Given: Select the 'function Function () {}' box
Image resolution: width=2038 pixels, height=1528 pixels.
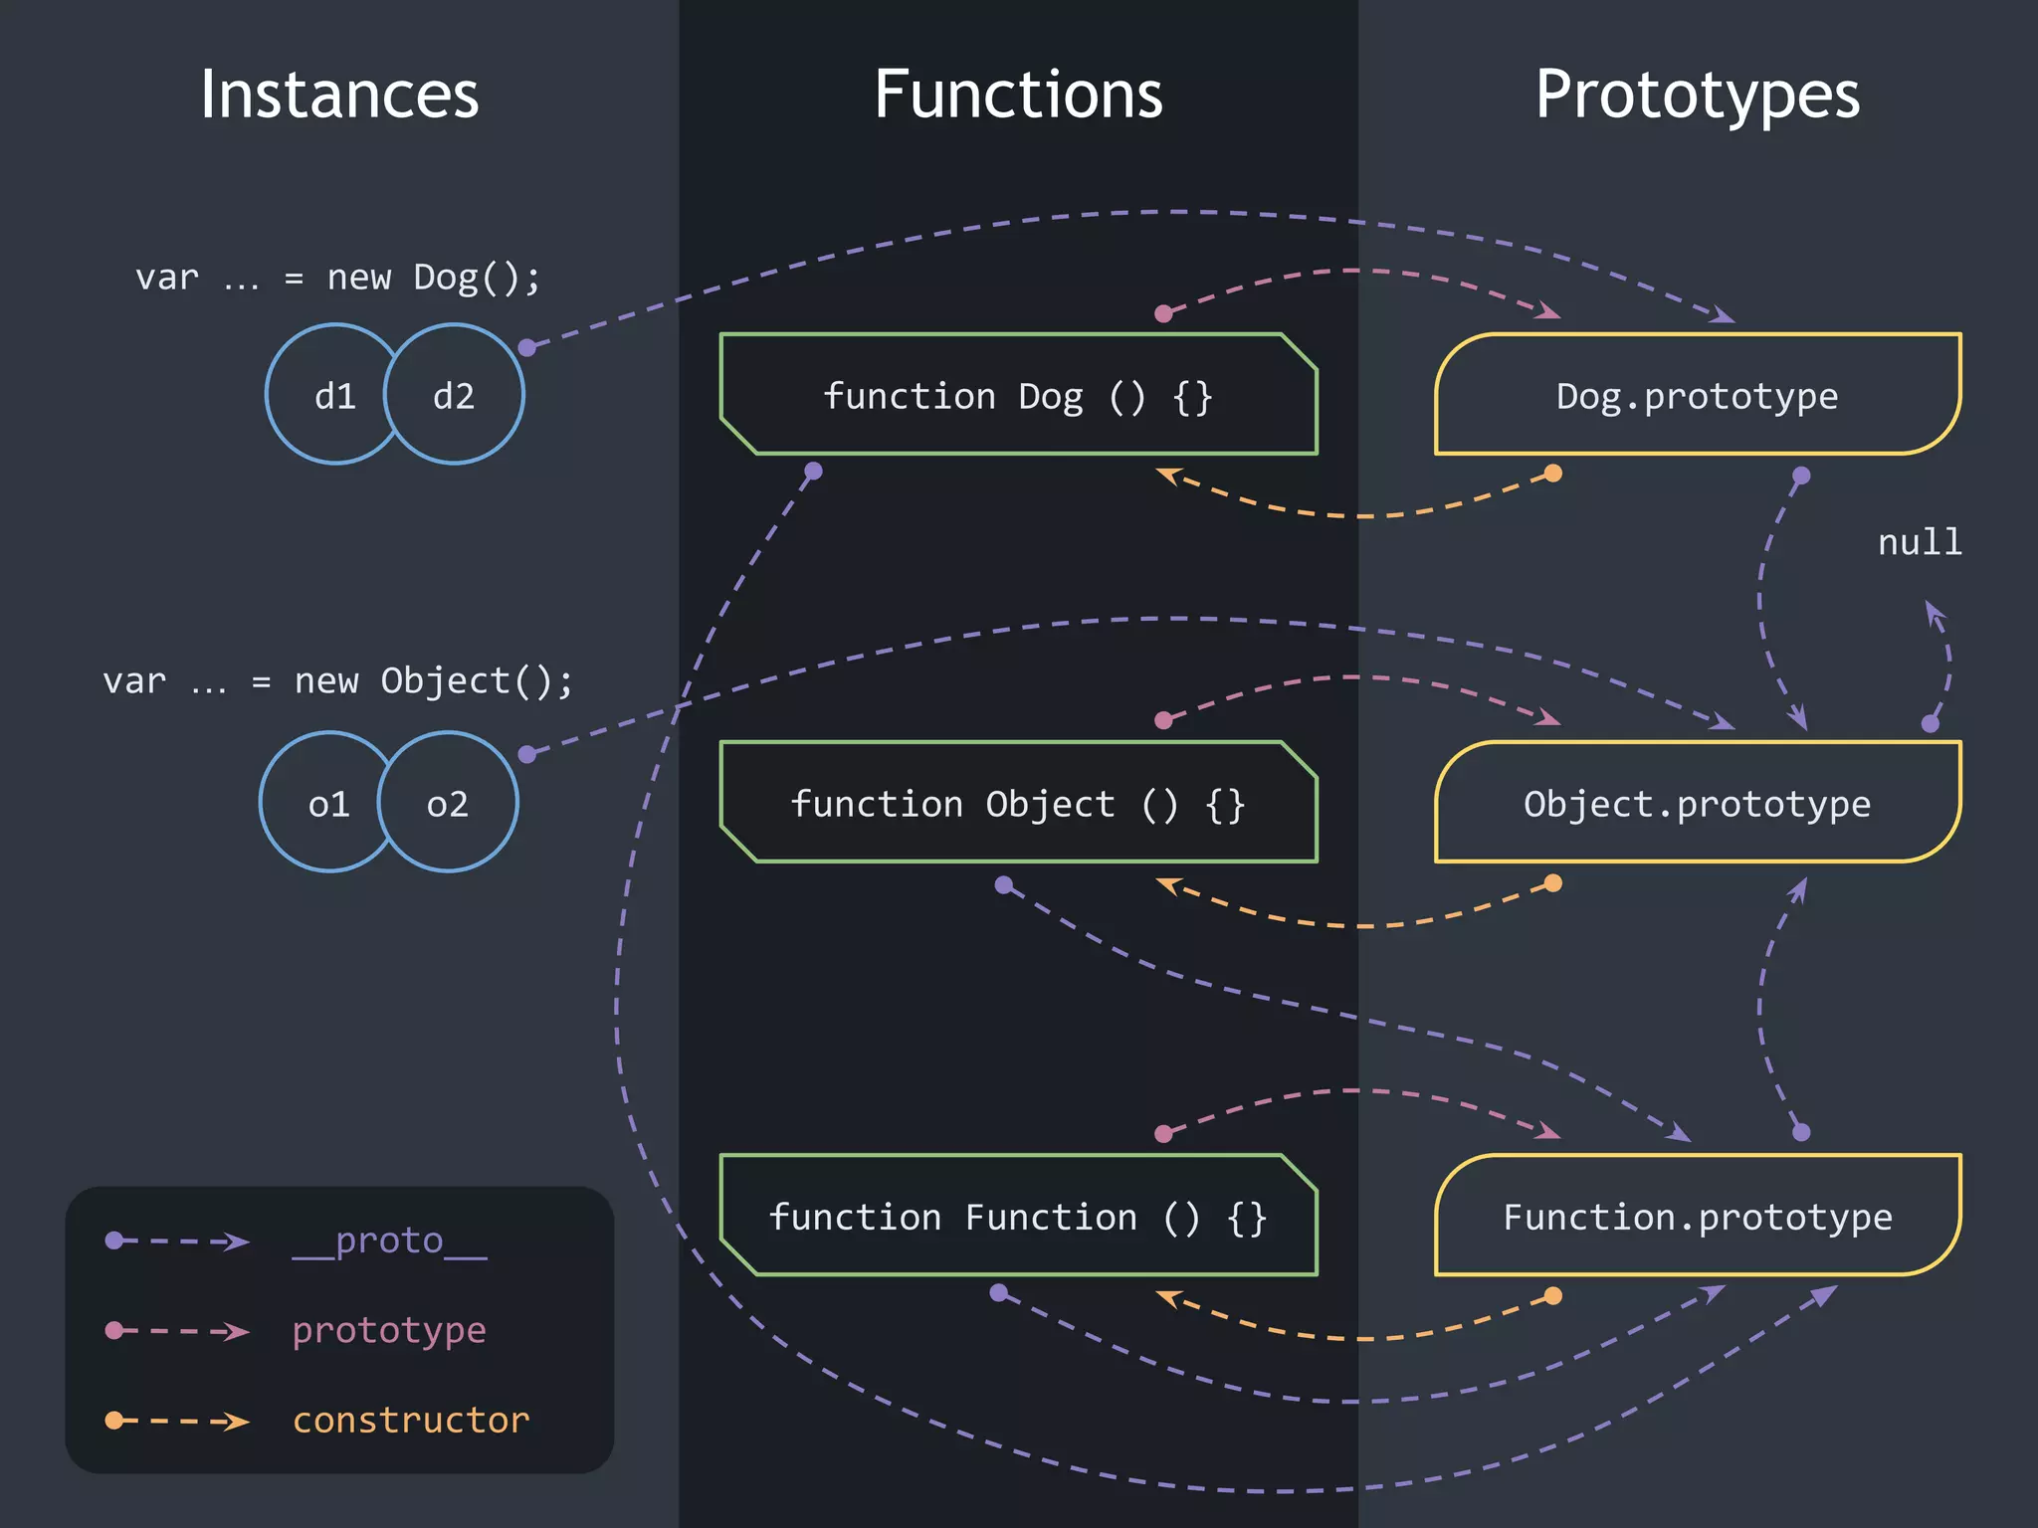Looking at the screenshot, I should [x=1019, y=1215].
